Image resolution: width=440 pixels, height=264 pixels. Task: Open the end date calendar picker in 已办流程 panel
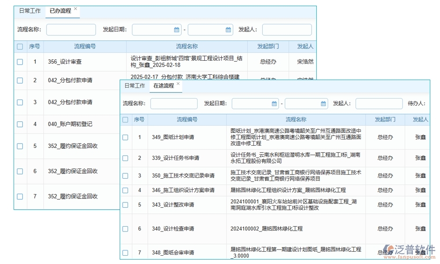coord(228,30)
